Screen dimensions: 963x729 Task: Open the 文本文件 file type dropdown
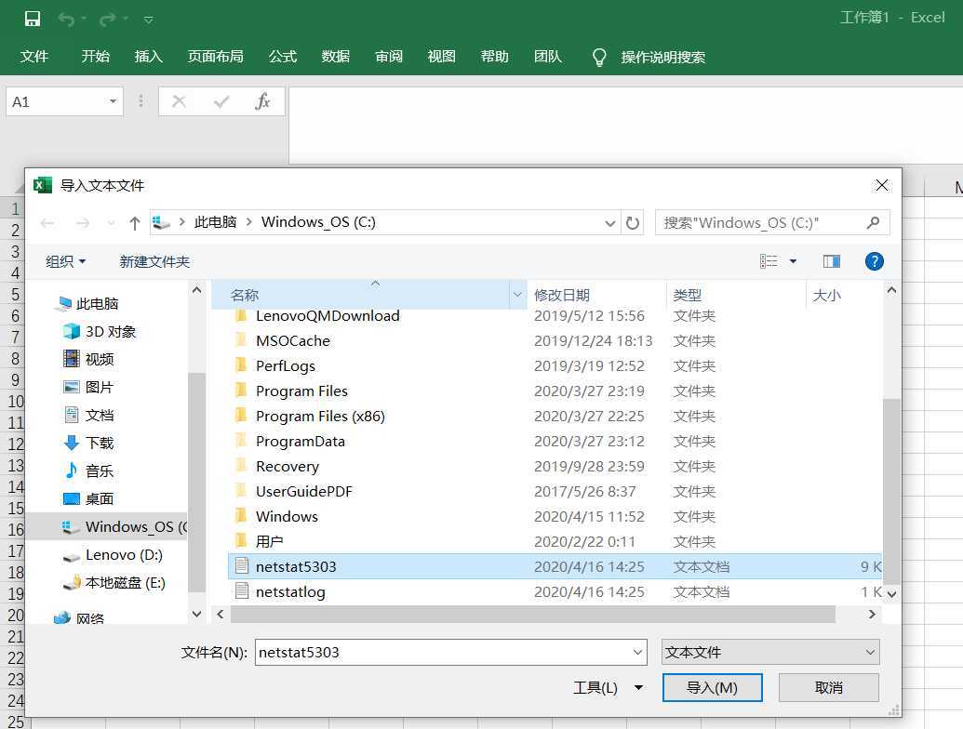click(770, 652)
